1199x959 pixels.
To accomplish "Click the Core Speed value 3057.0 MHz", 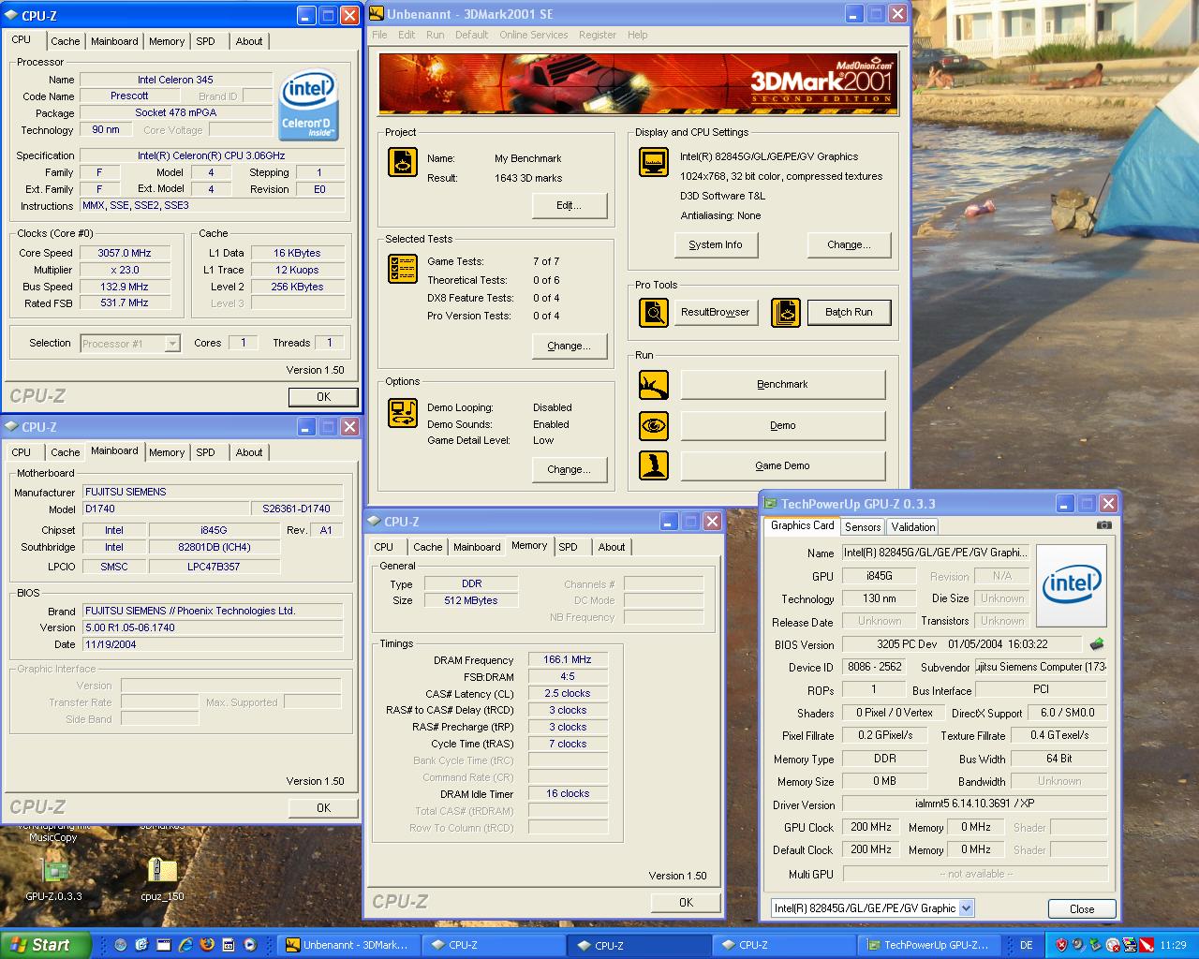I will point(124,253).
